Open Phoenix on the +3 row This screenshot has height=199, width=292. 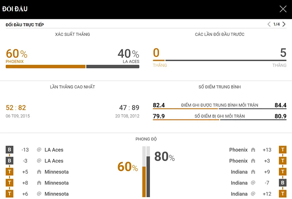[238, 161]
